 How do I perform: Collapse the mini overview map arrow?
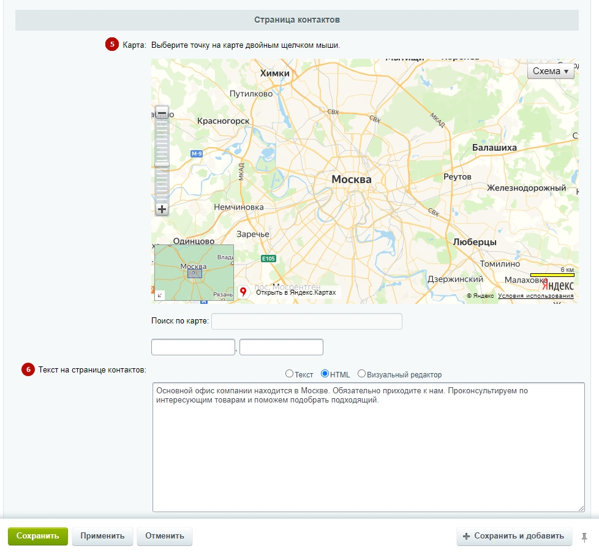click(x=160, y=295)
